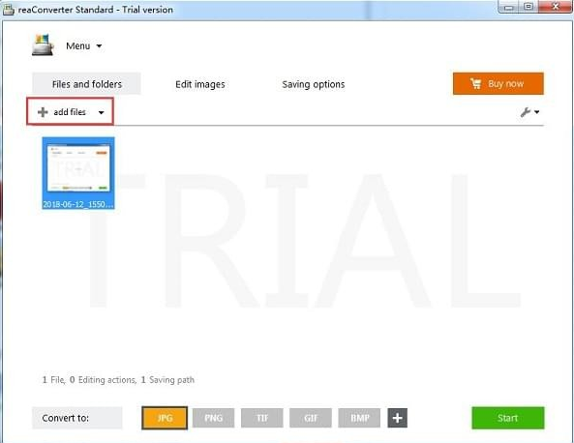Viewport: 574px width, 443px height.
Task: Select TIF as the output format
Action: click(x=262, y=418)
